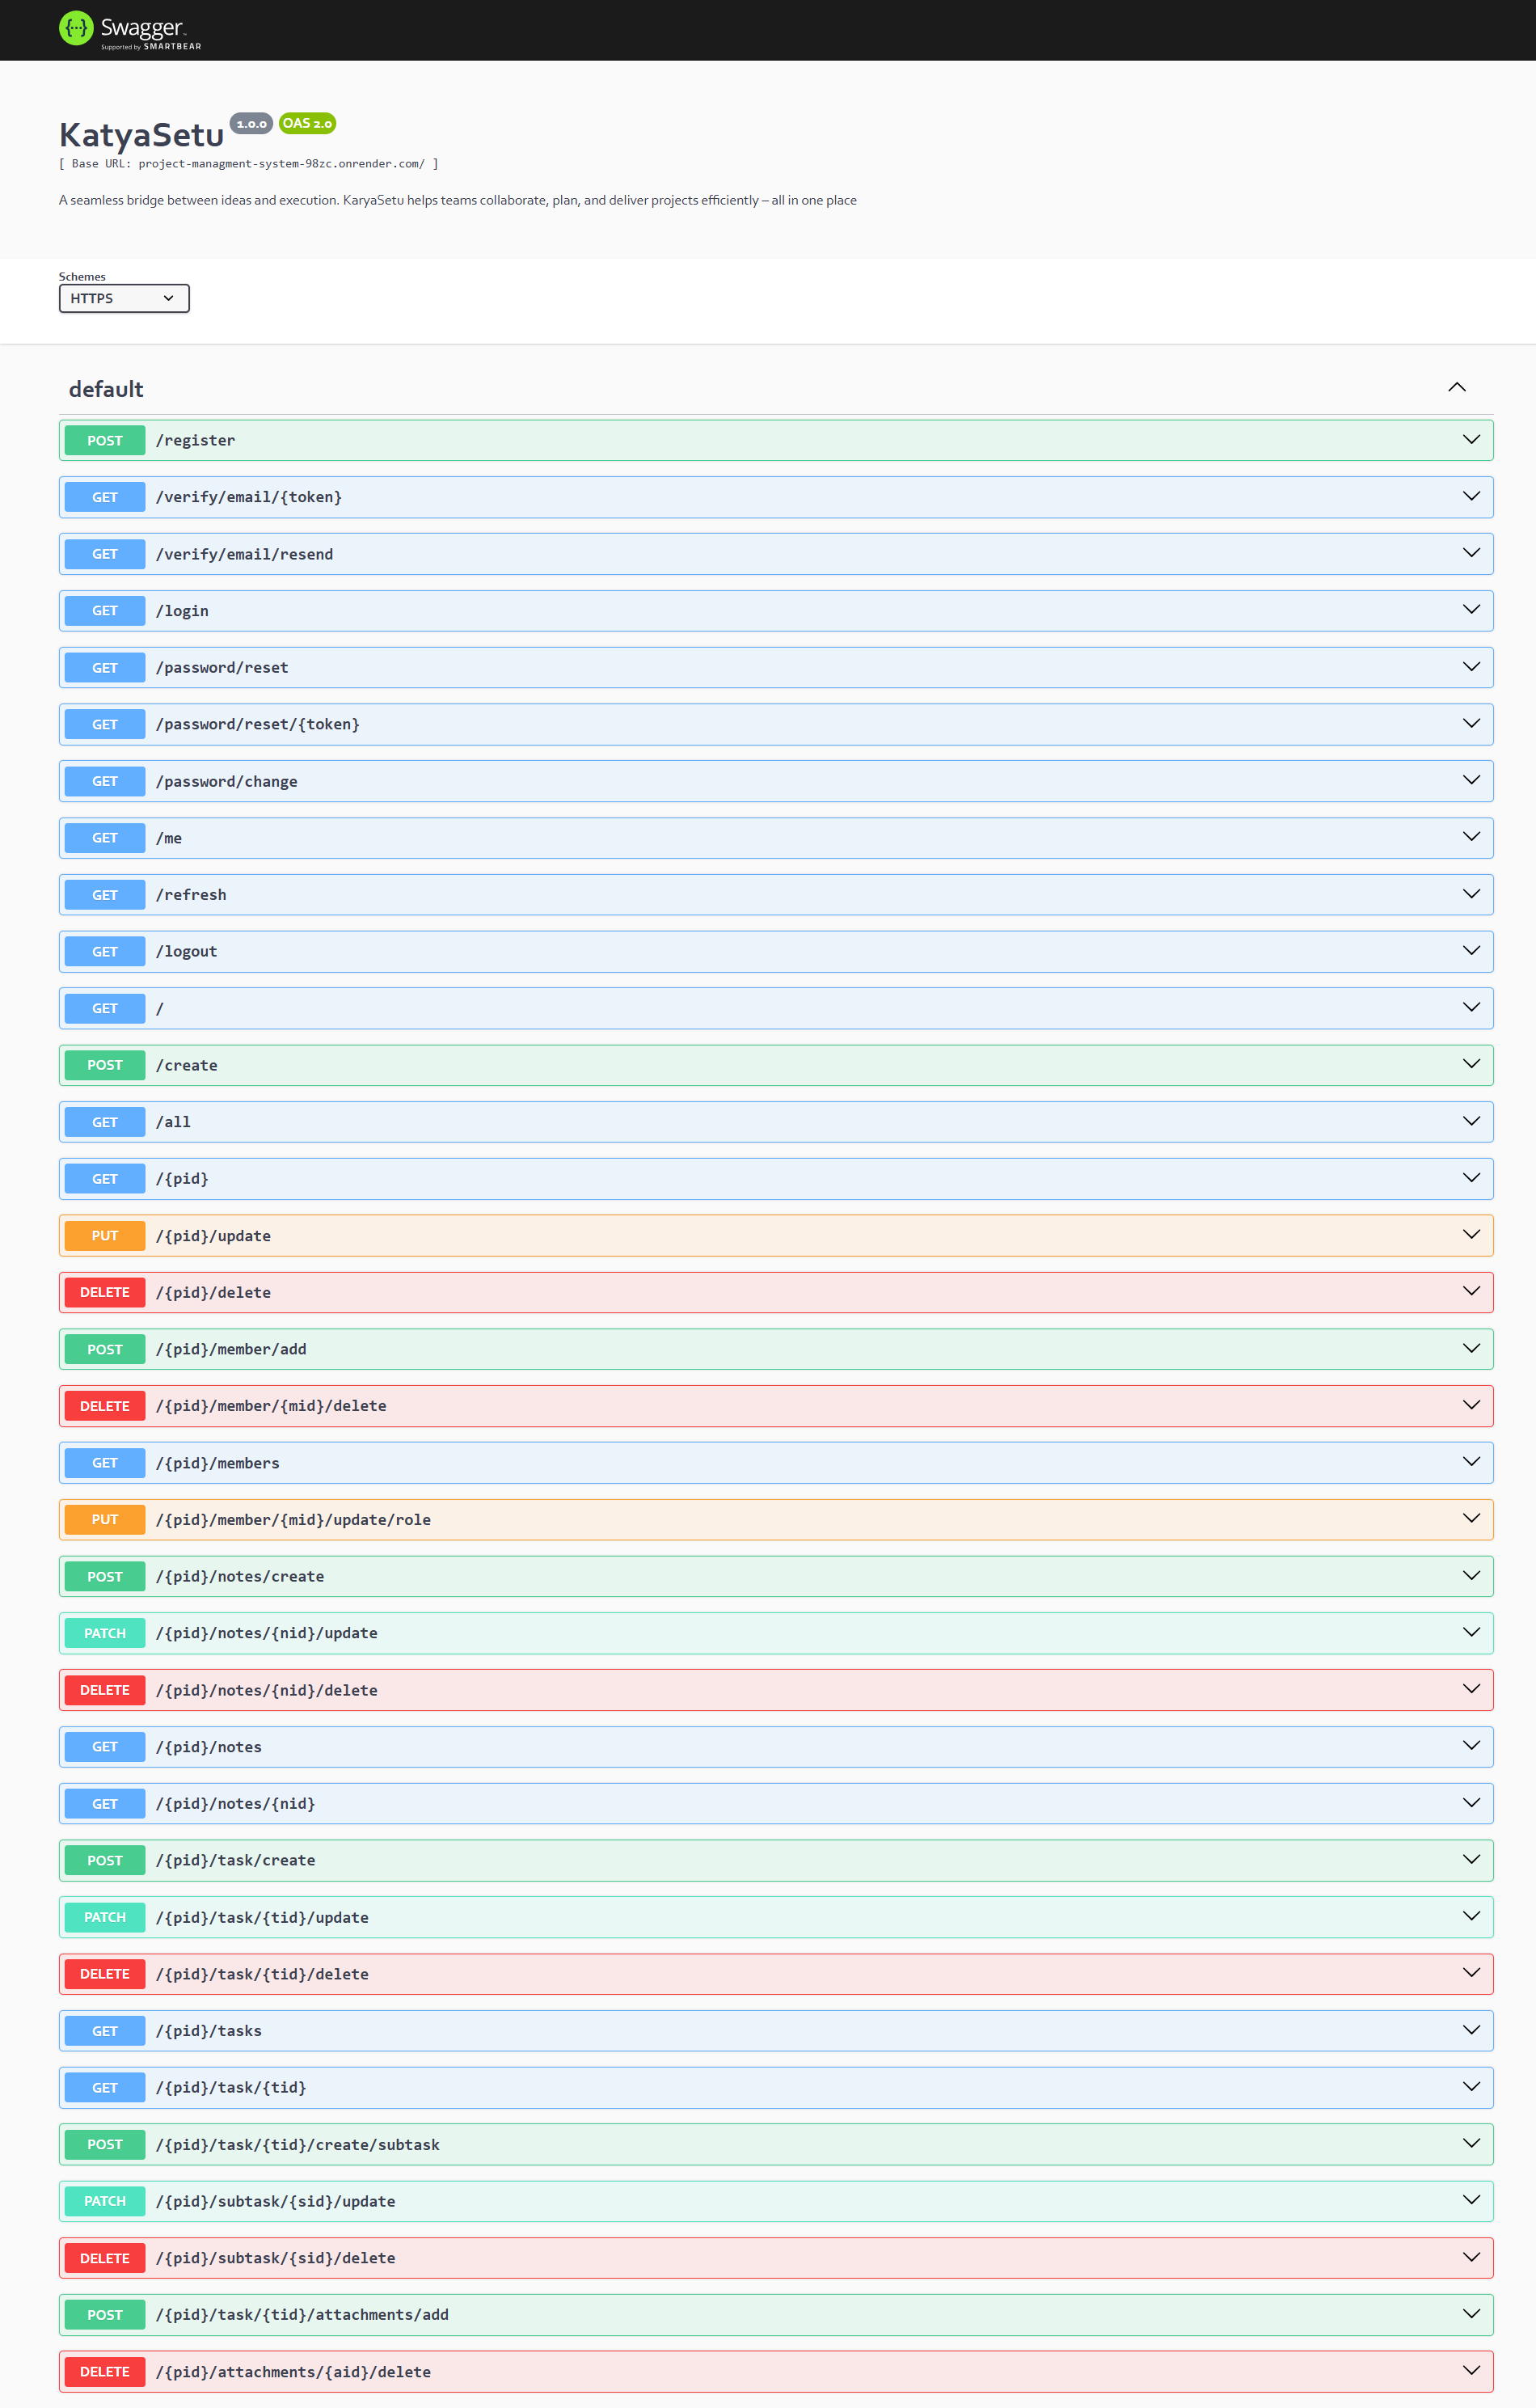Expand chevron on /{pid}/tasks row
The width and height of the screenshot is (1536, 2408).
click(1471, 2030)
